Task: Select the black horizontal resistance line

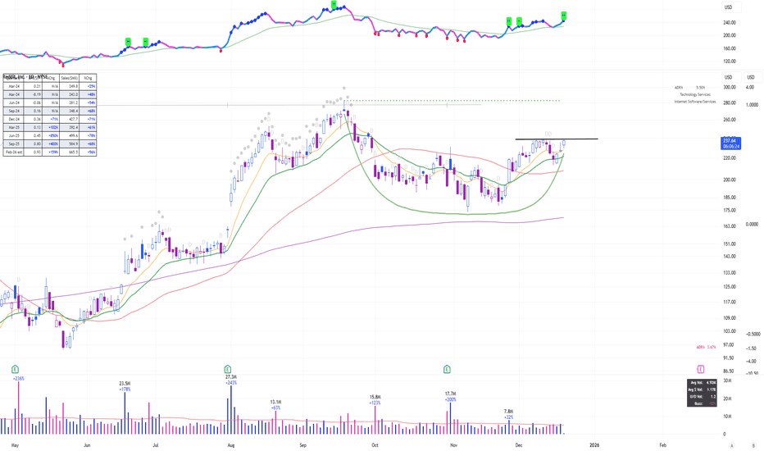Action: pos(557,139)
